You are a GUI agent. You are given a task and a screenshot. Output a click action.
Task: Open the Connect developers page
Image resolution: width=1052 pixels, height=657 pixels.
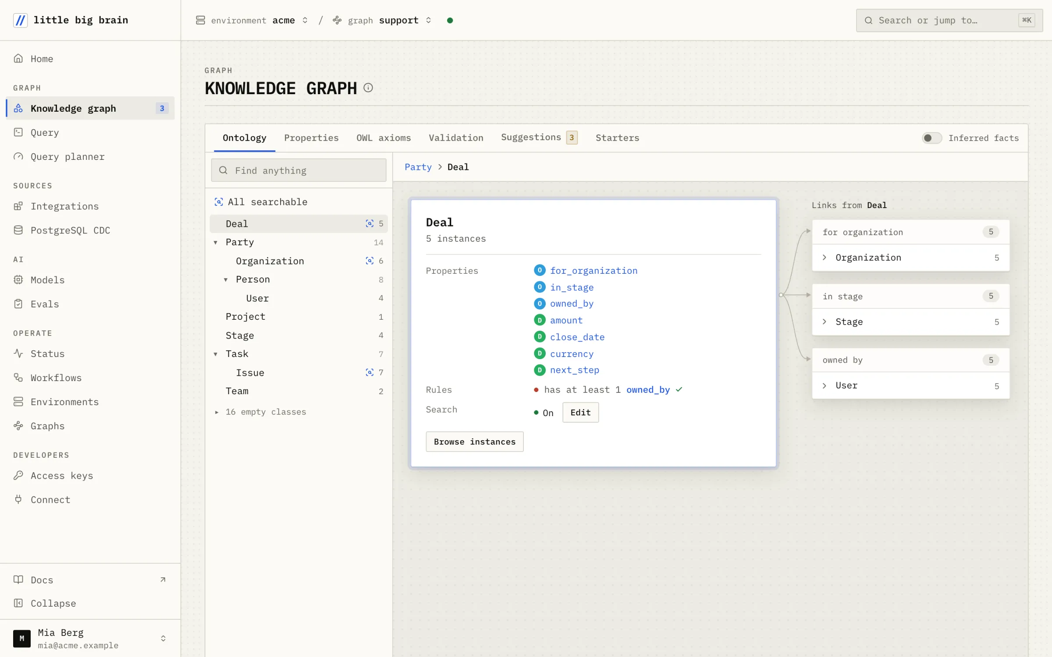[90, 500]
